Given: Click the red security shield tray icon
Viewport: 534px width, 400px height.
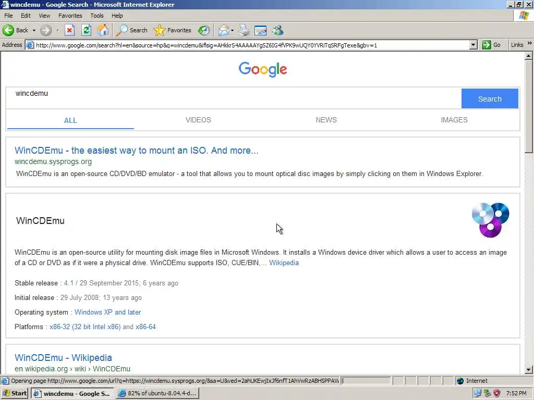Looking at the screenshot, I should tap(497, 394).
